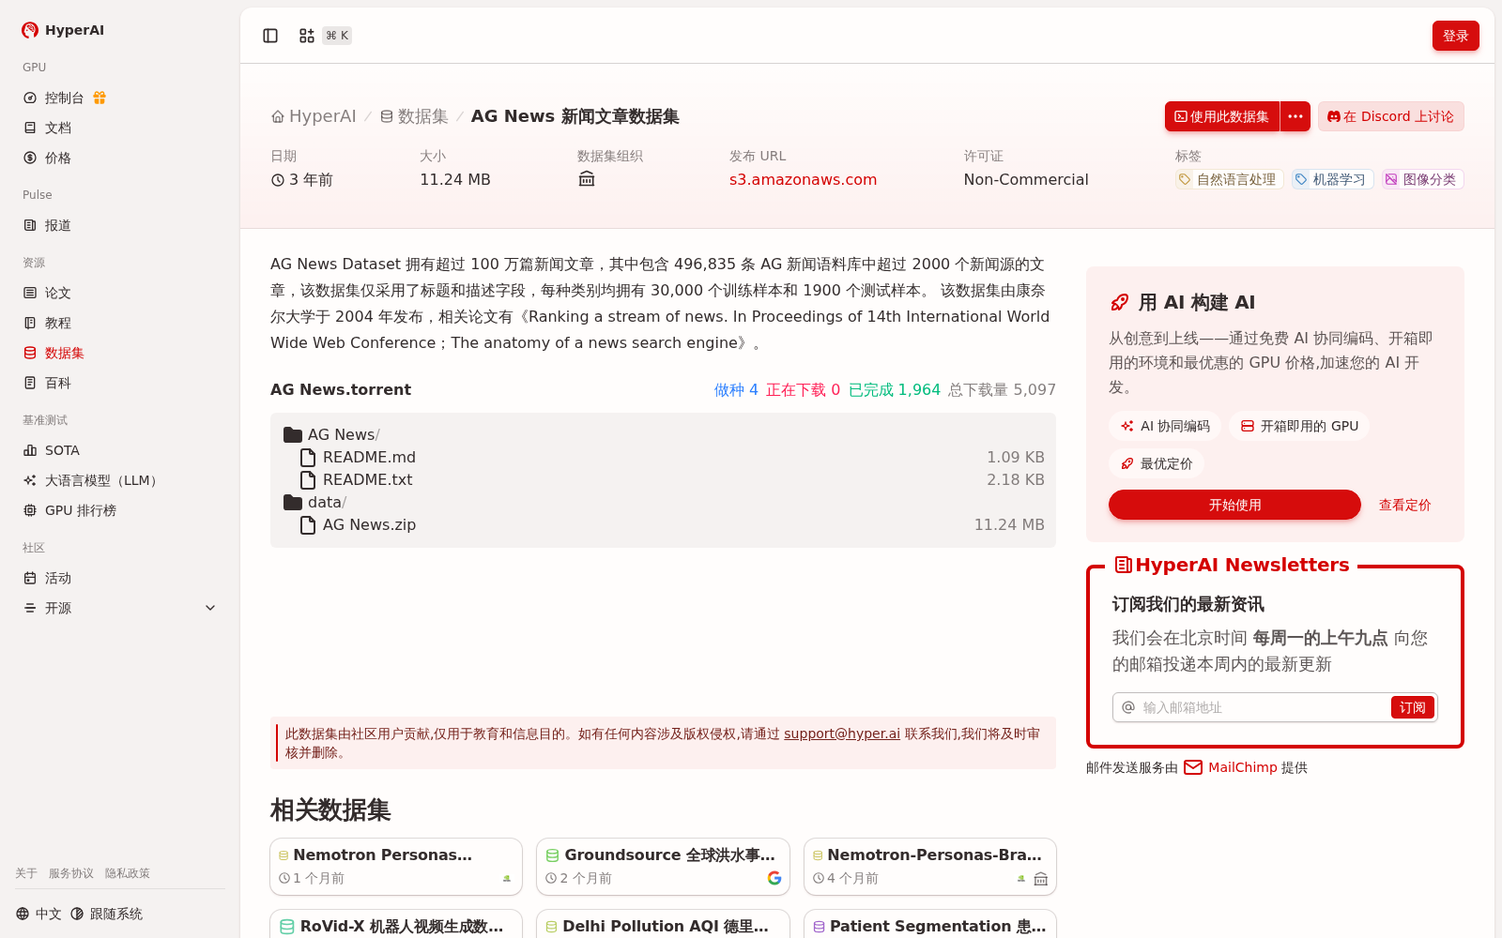Select AG News.zip file row
The height and width of the screenshot is (938, 1502).
pos(663,524)
